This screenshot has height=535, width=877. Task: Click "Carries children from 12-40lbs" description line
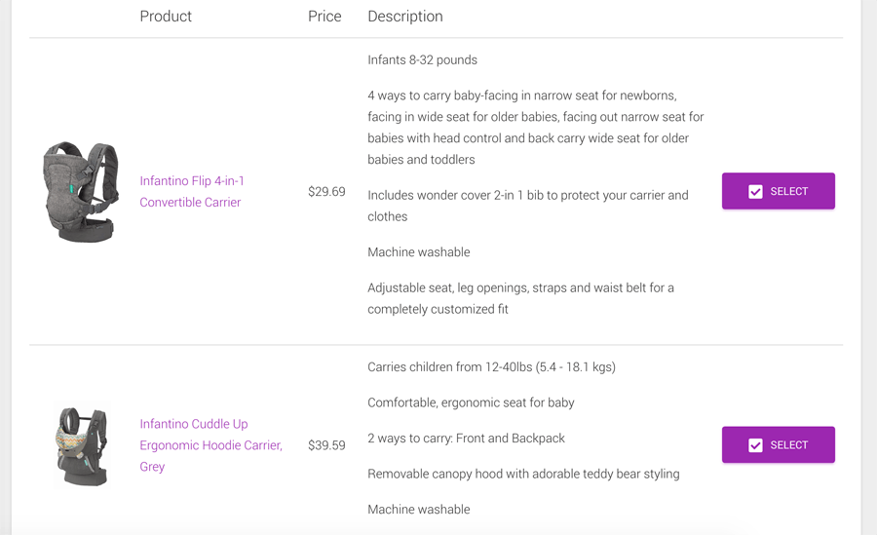(x=492, y=367)
